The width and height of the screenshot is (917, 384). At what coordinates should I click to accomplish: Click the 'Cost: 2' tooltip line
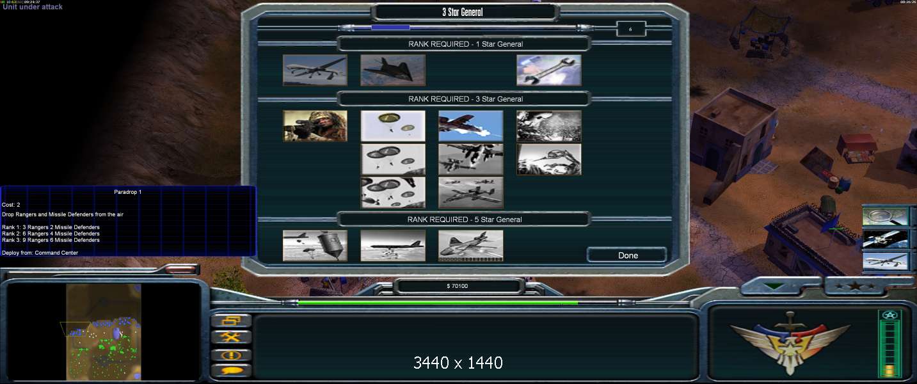(11, 205)
